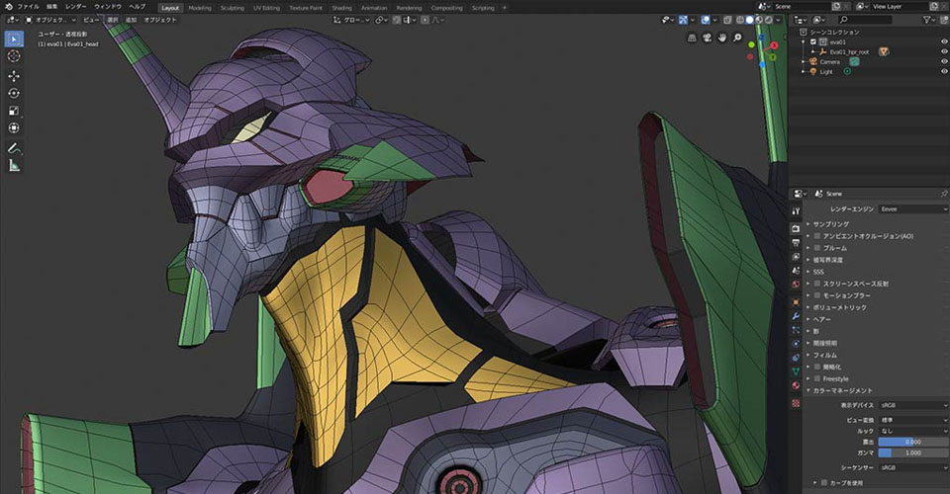Click the camera view icon in viewport
The width and height of the screenshot is (950, 494).
click(x=707, y=38)
